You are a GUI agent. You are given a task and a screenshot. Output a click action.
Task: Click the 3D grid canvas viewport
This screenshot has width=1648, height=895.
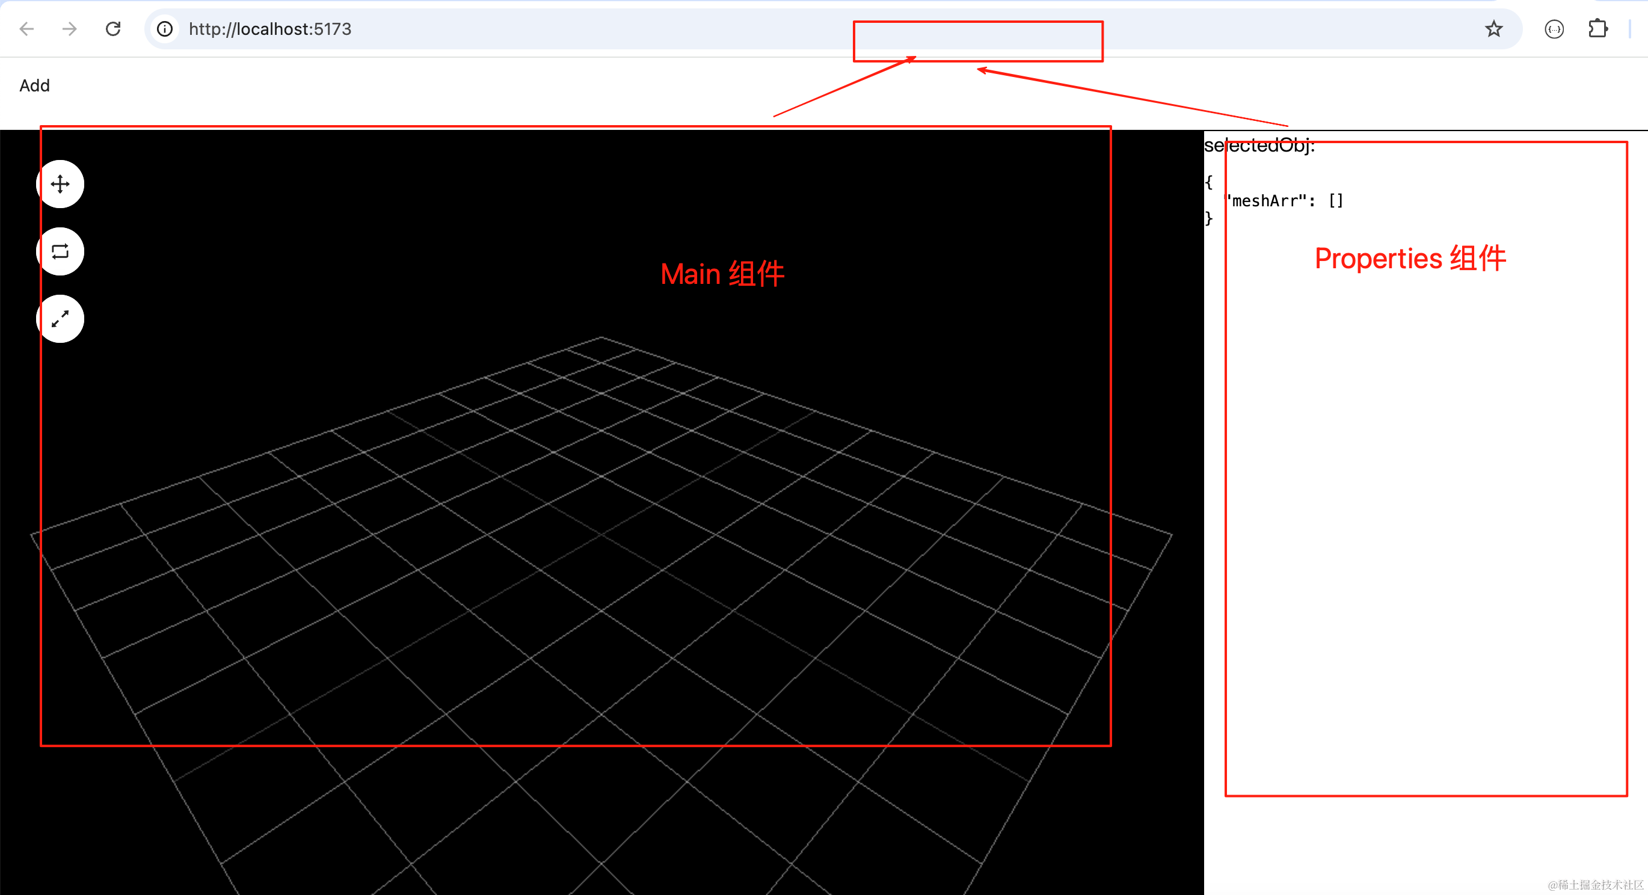pos(601,512)
